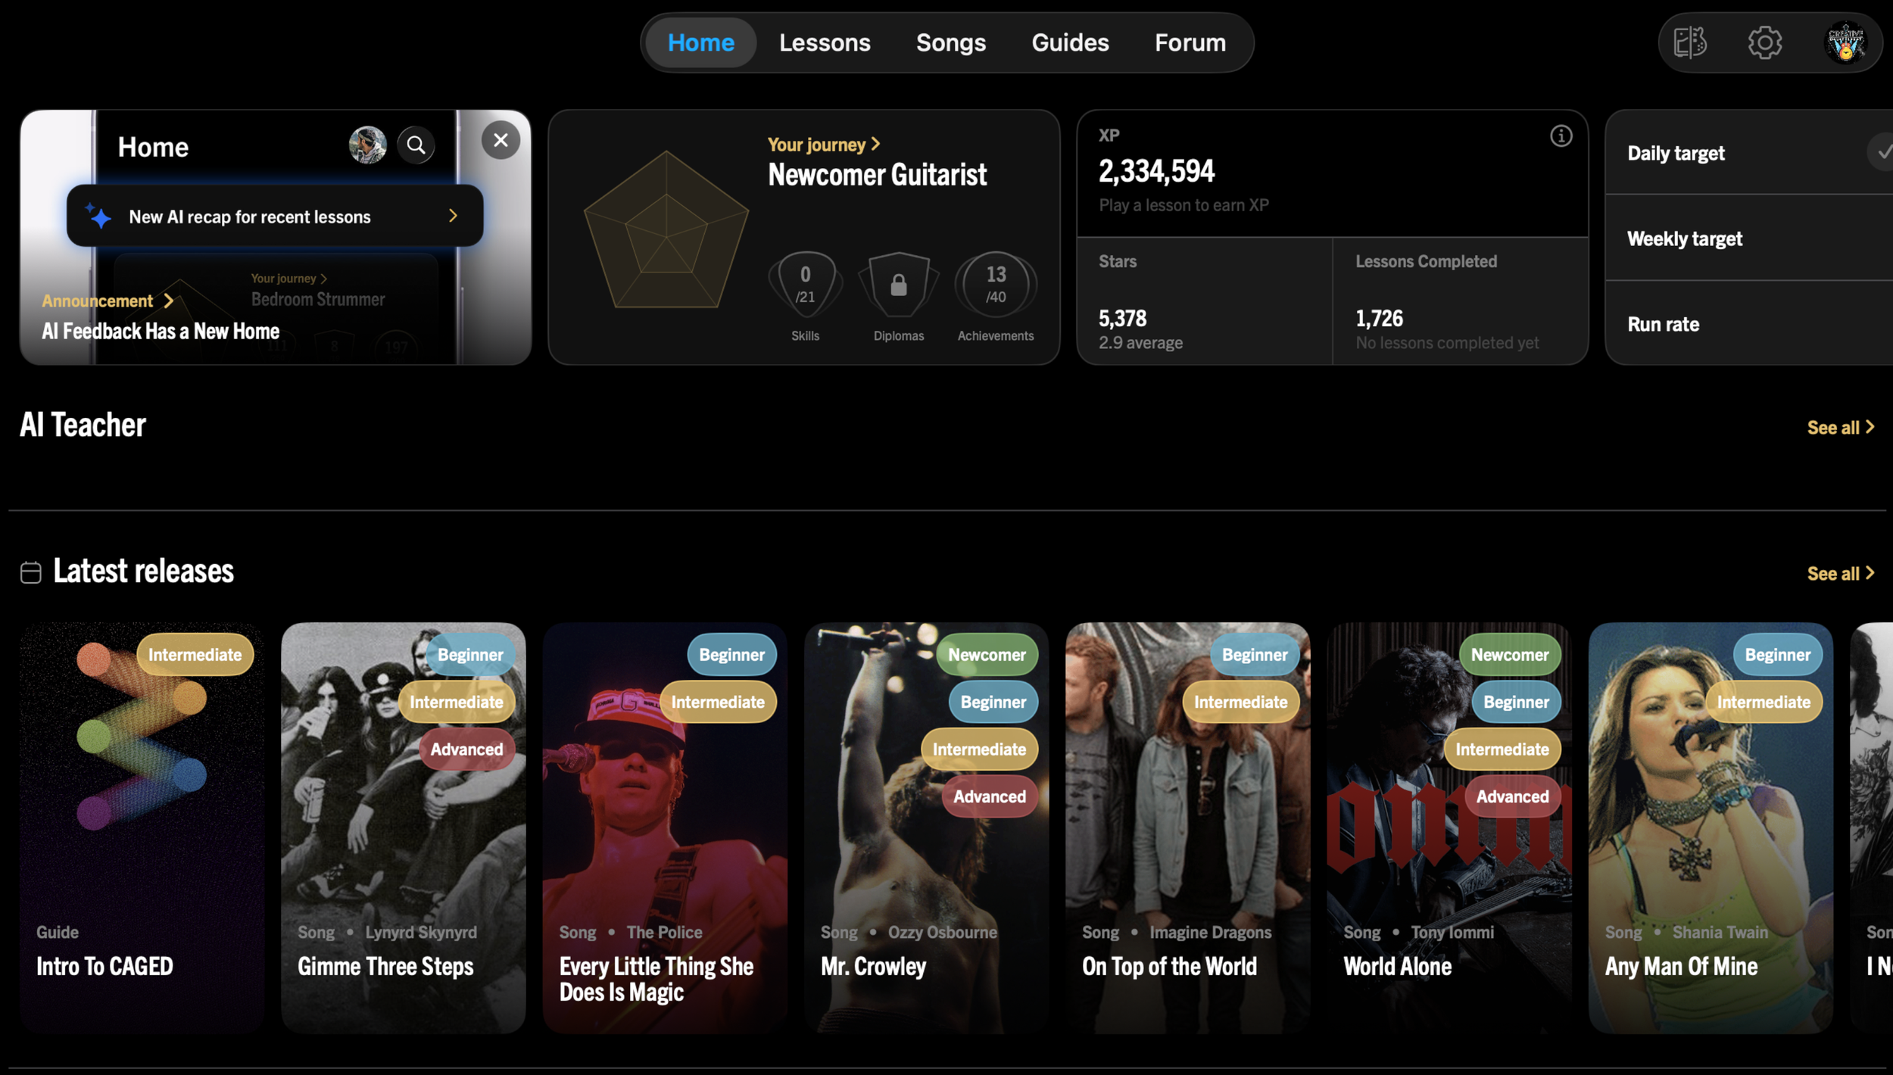1893x1075 pixels.
Task: Open the Guides tab
Action: click(1070, 42)
